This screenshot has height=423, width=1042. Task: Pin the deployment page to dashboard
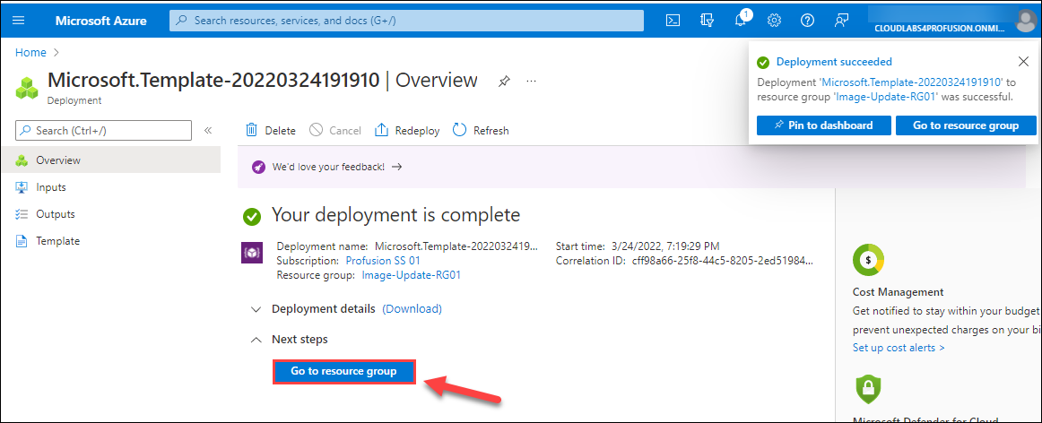[504, 81]
